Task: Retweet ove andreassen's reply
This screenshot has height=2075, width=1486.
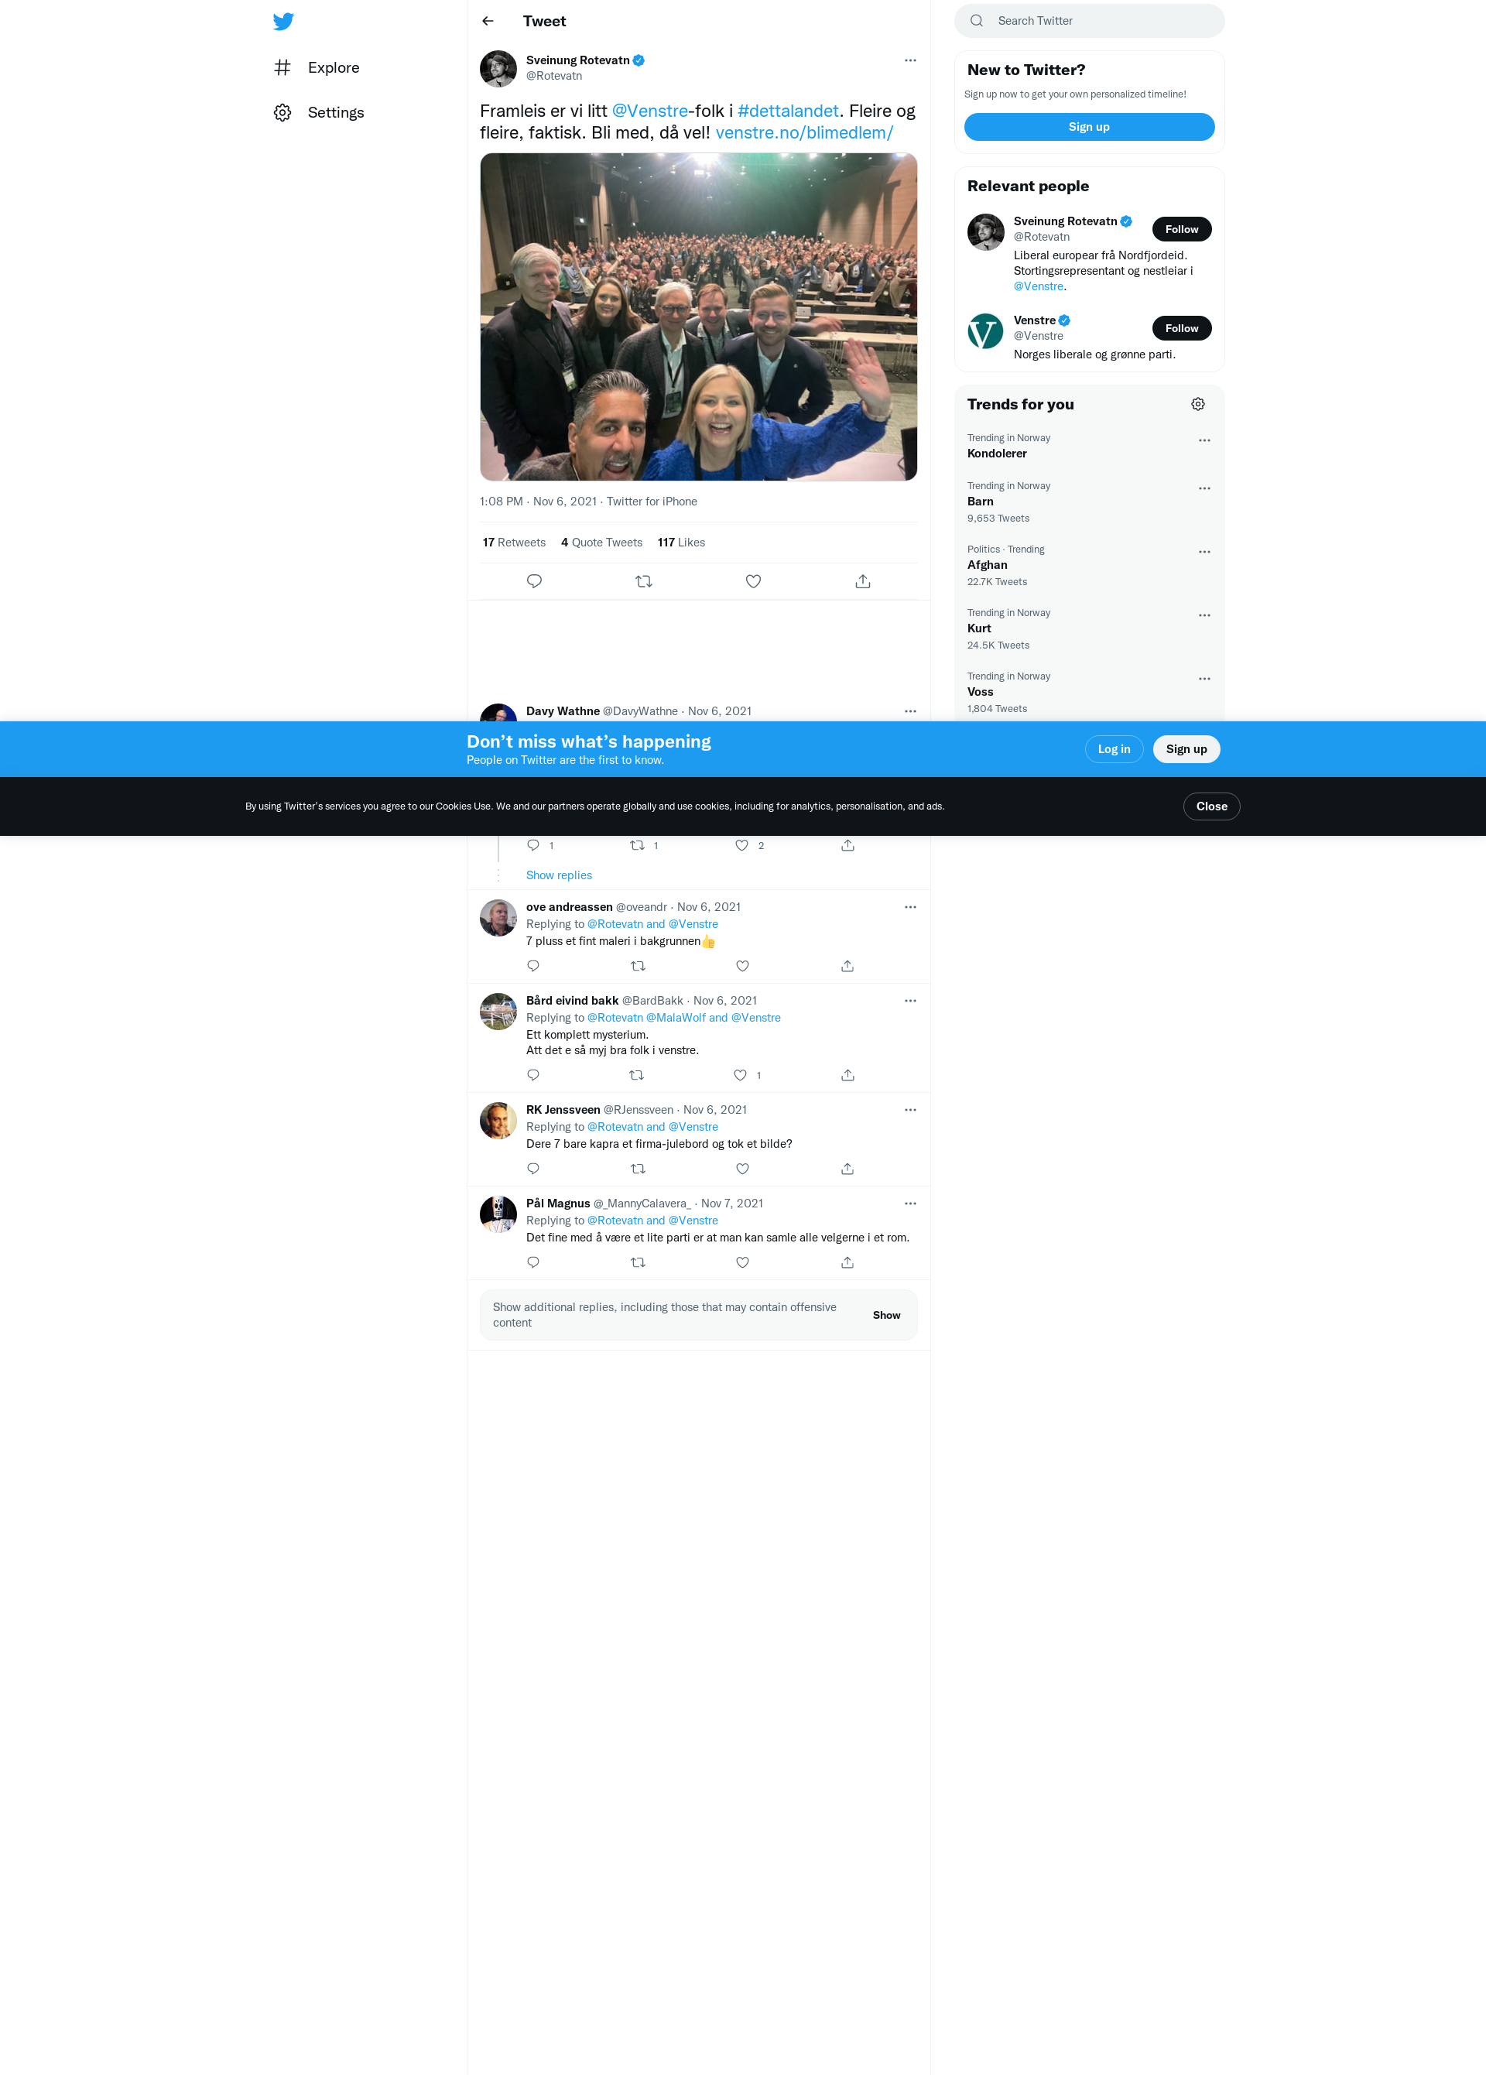Action: (x=639, y=966)
